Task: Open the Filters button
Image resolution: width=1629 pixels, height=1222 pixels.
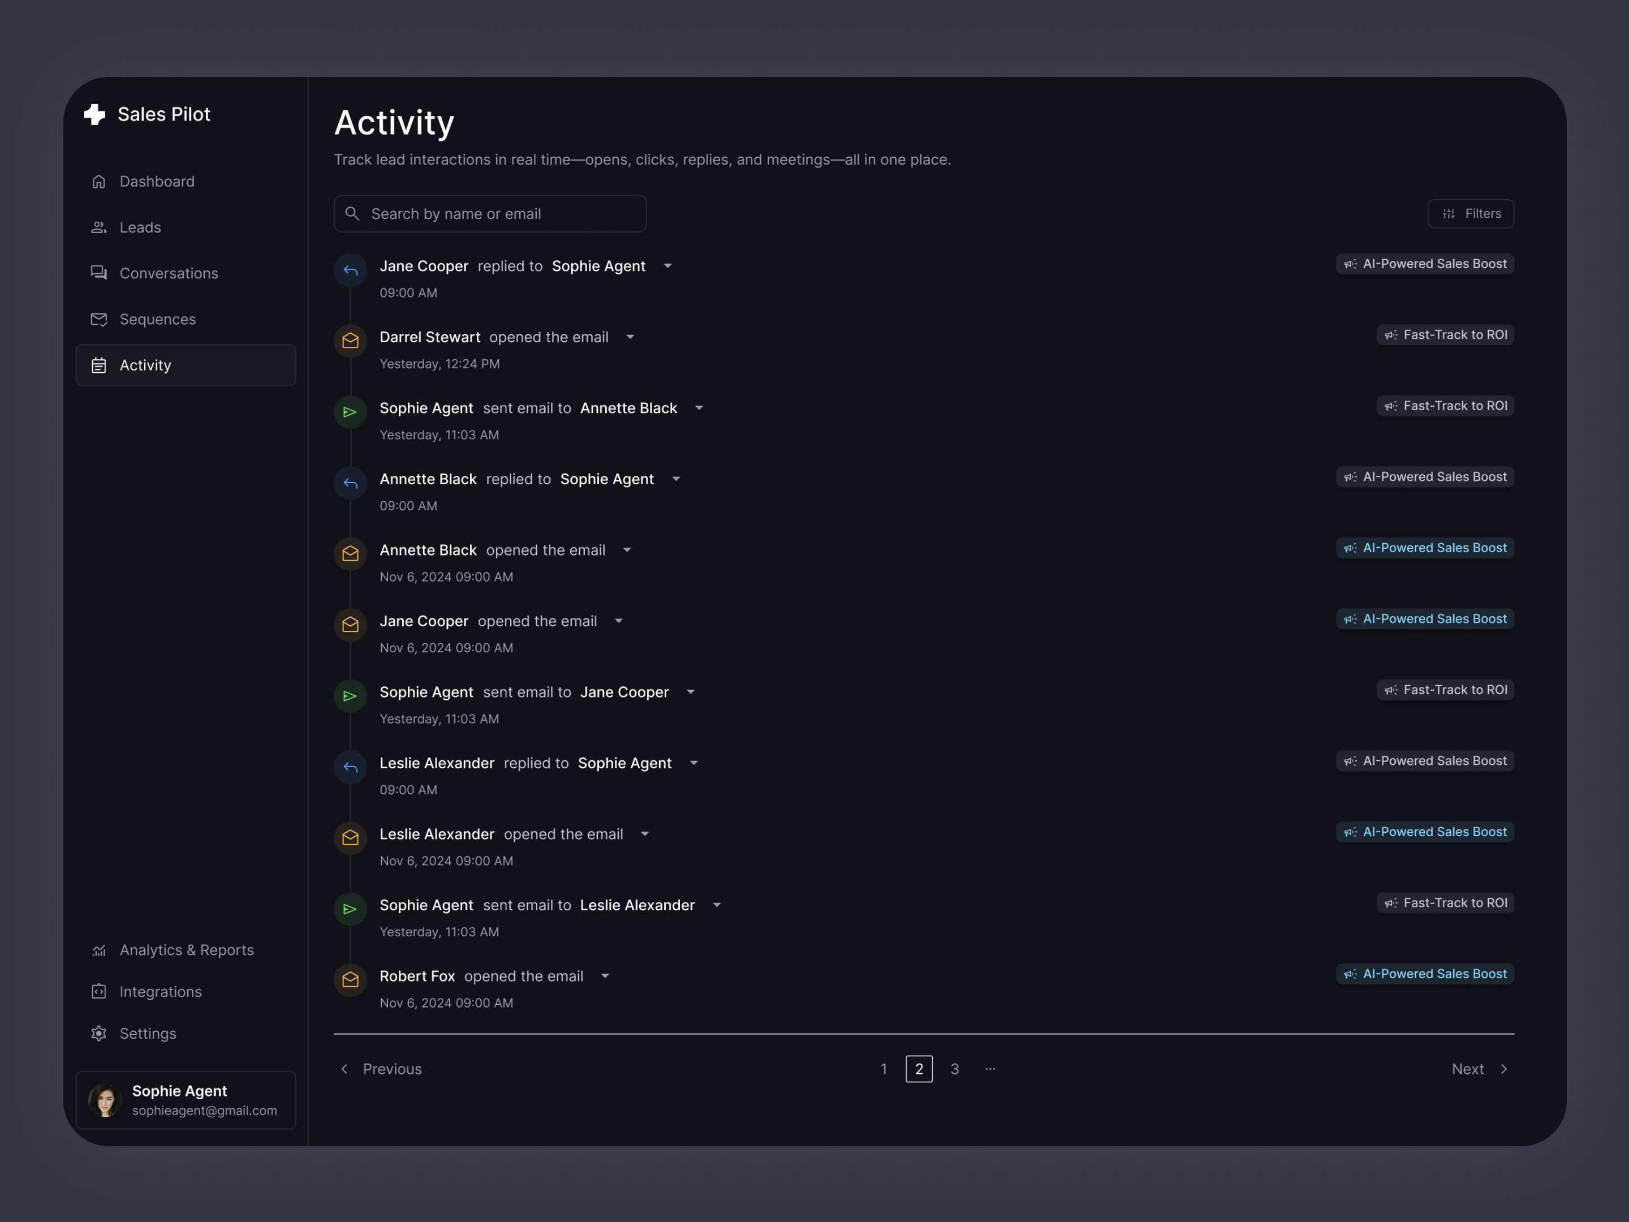Action: click(1471, 214)
